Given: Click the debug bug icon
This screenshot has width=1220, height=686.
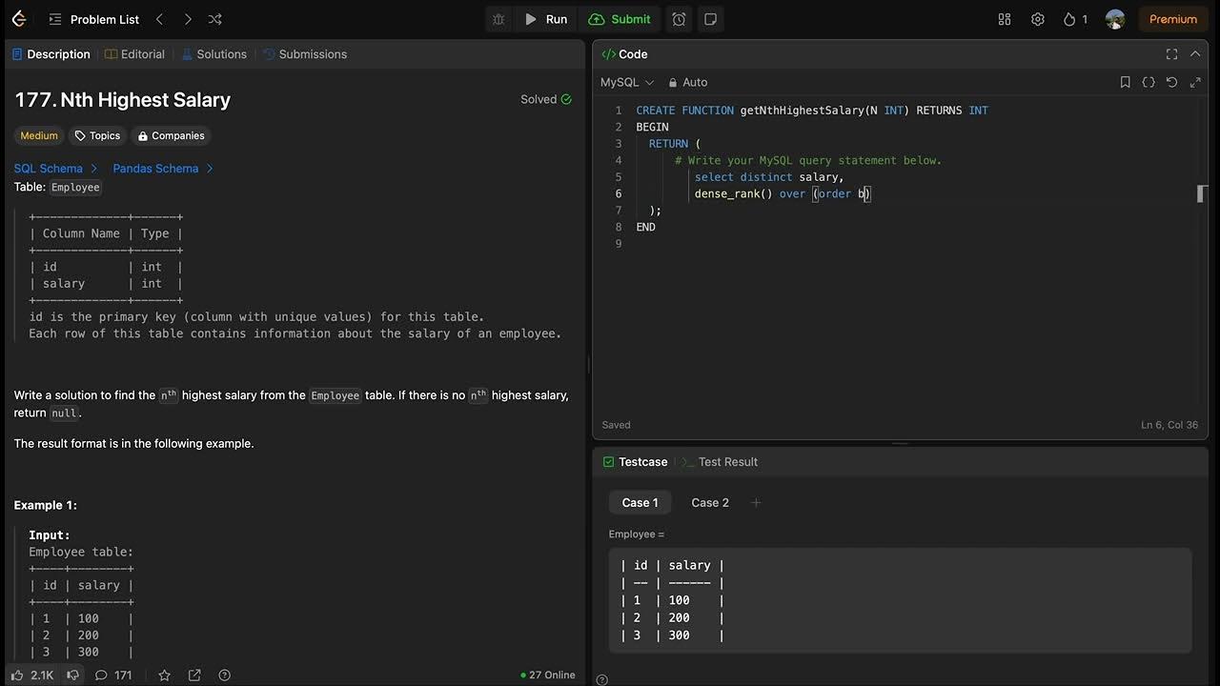Looking at the screenshot, I should click(x=498, y=19).
